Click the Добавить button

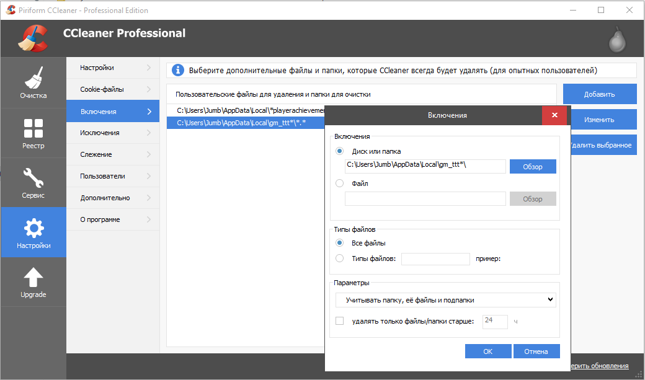(600, 94)
